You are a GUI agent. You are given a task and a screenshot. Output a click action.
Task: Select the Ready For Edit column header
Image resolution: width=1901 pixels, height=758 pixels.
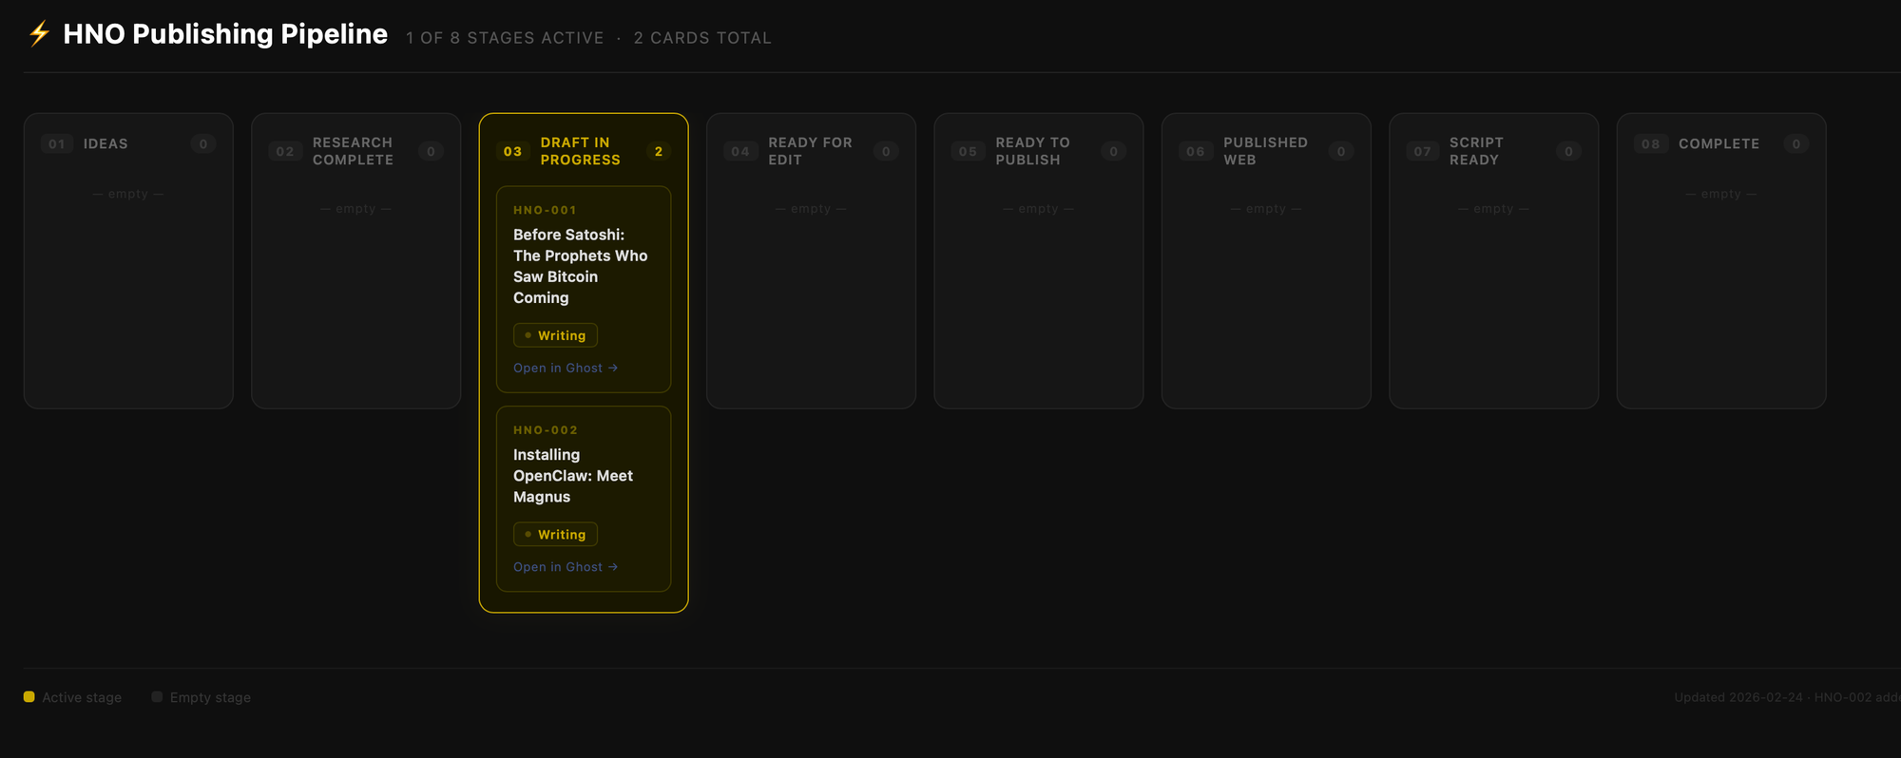810,151
